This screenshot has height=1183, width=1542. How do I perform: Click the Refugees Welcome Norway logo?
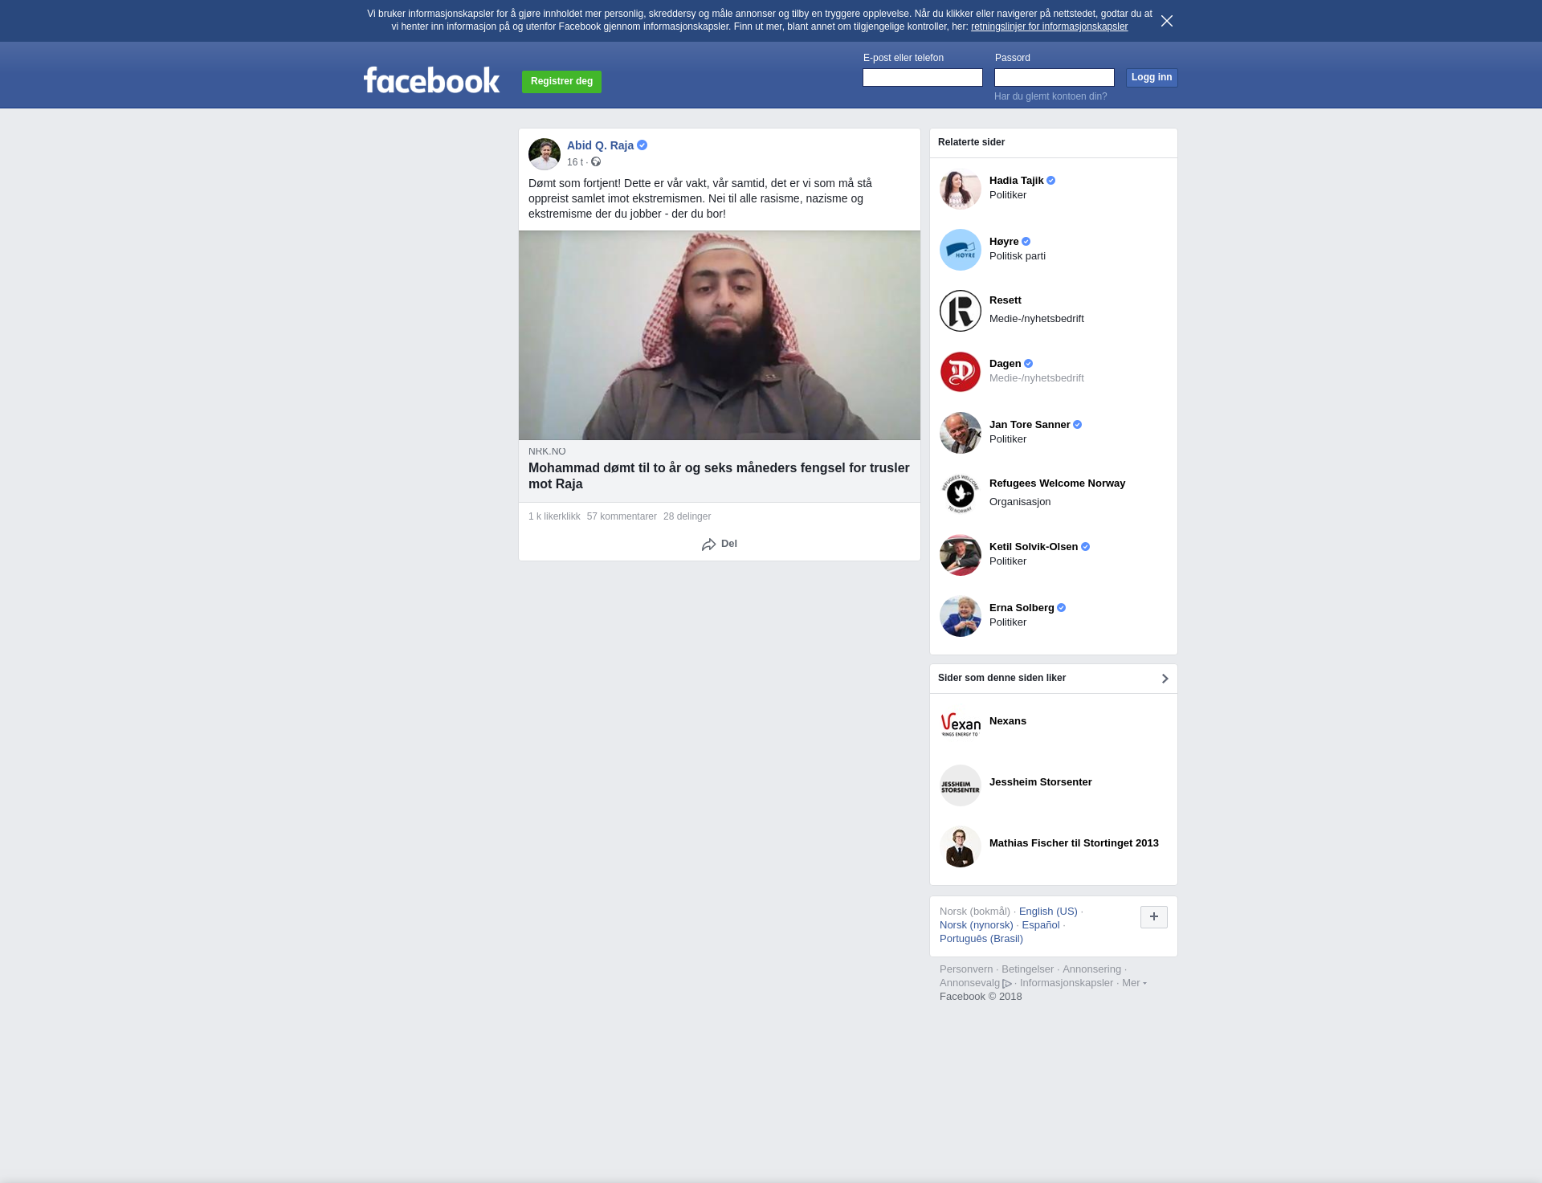click(961, 494)
